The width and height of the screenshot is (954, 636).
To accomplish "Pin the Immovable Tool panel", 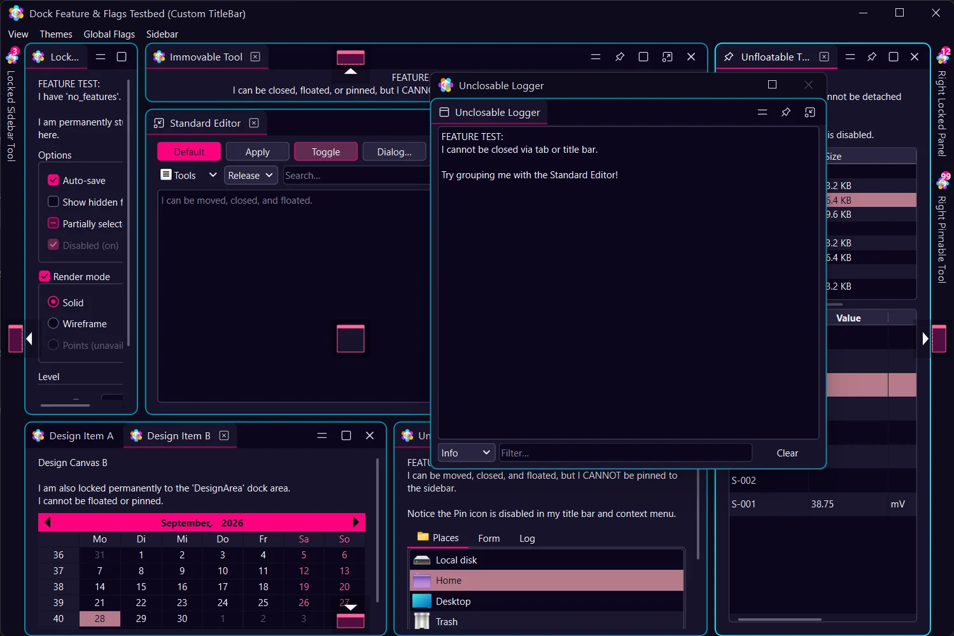I will pyautogui.click(x=619, y=57).
